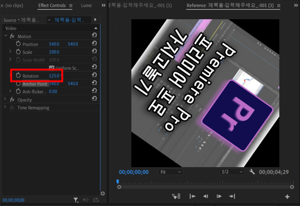The height and width of the screenshot is (206, 300).
Task: Show hidden monitor tabs with right overflow chevrons
Action: [x=296, y=5]
